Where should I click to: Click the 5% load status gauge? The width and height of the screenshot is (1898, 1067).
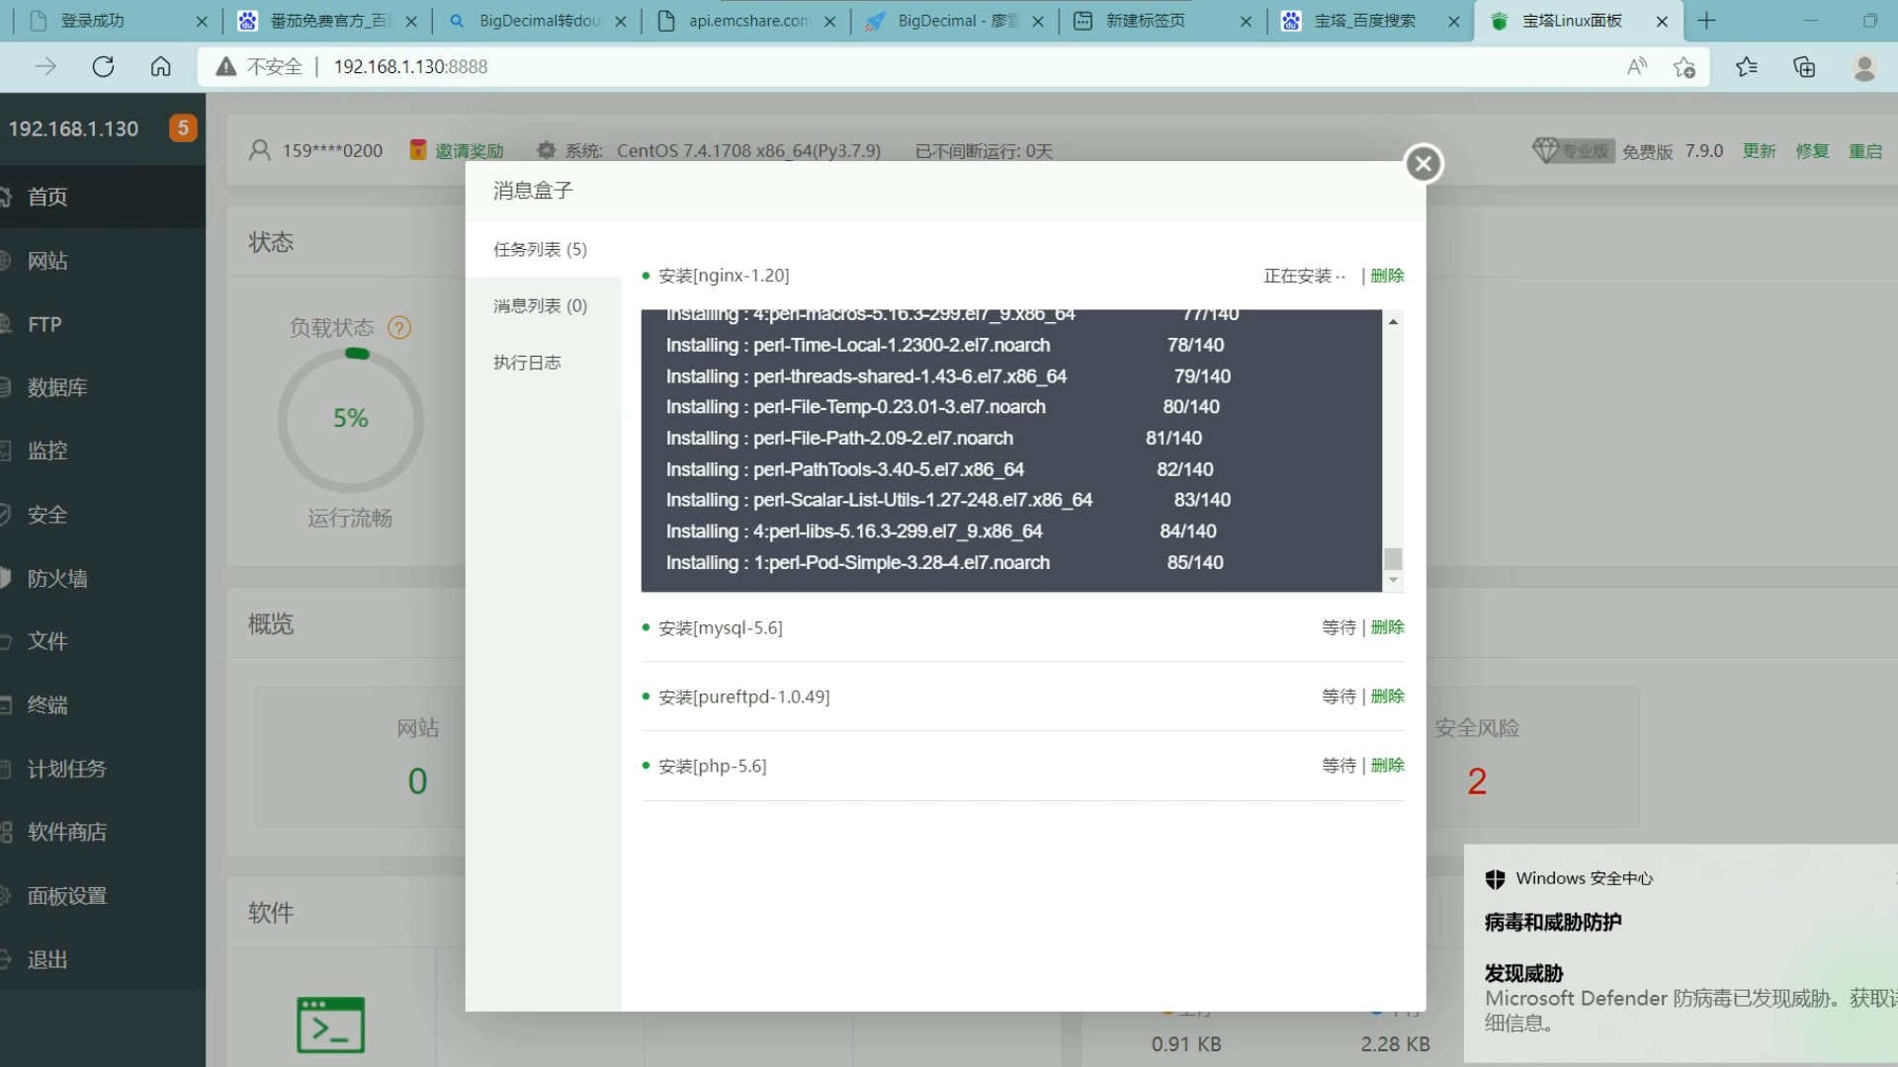click(350, 419)
